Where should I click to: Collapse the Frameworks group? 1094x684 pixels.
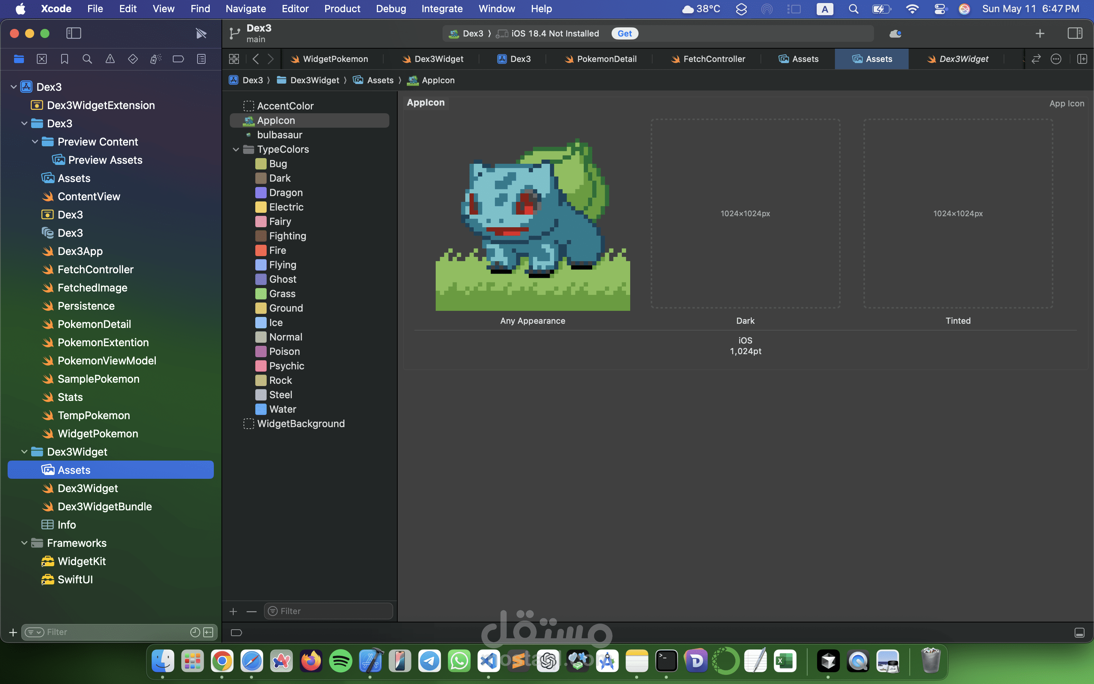[24, 543]
